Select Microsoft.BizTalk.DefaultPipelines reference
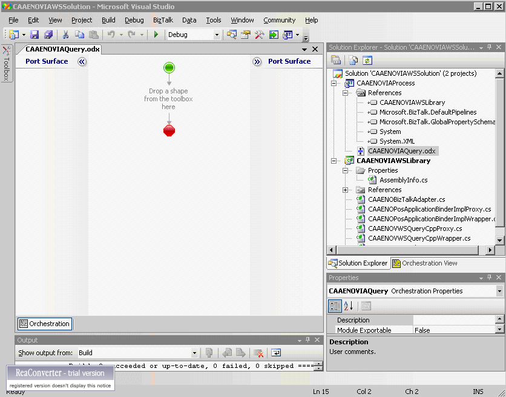The image size is (506, 397). click(x=428, y=112)
